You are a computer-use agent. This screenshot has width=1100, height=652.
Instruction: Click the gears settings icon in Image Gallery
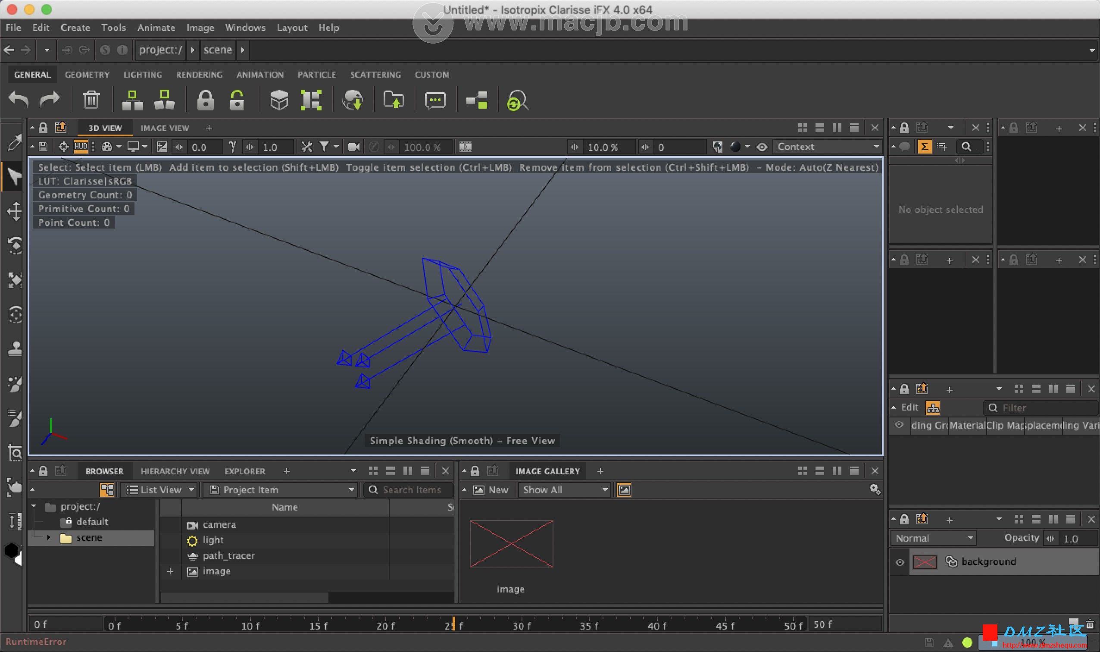tap(875, 489)
